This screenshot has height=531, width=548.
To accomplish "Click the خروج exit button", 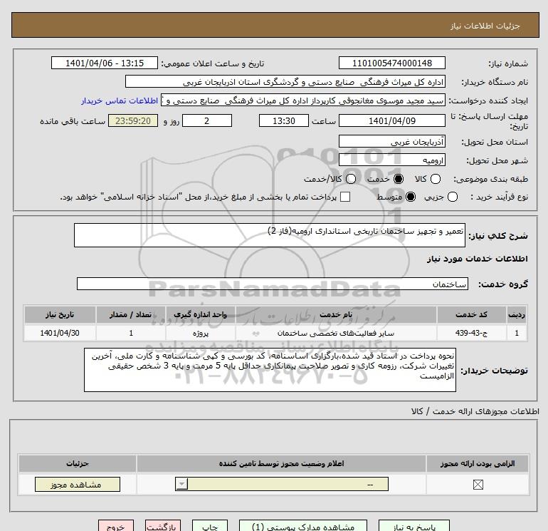I will coord(116,526).
